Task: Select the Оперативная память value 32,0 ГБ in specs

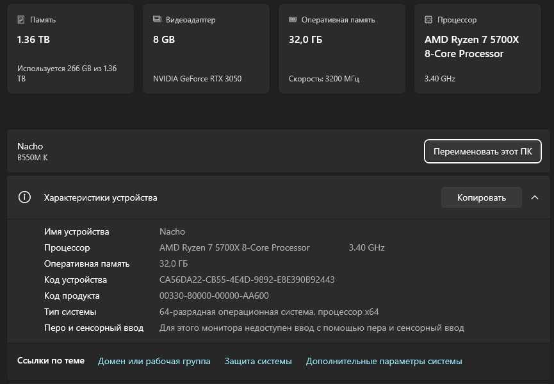Action: [x=174, y=263]
